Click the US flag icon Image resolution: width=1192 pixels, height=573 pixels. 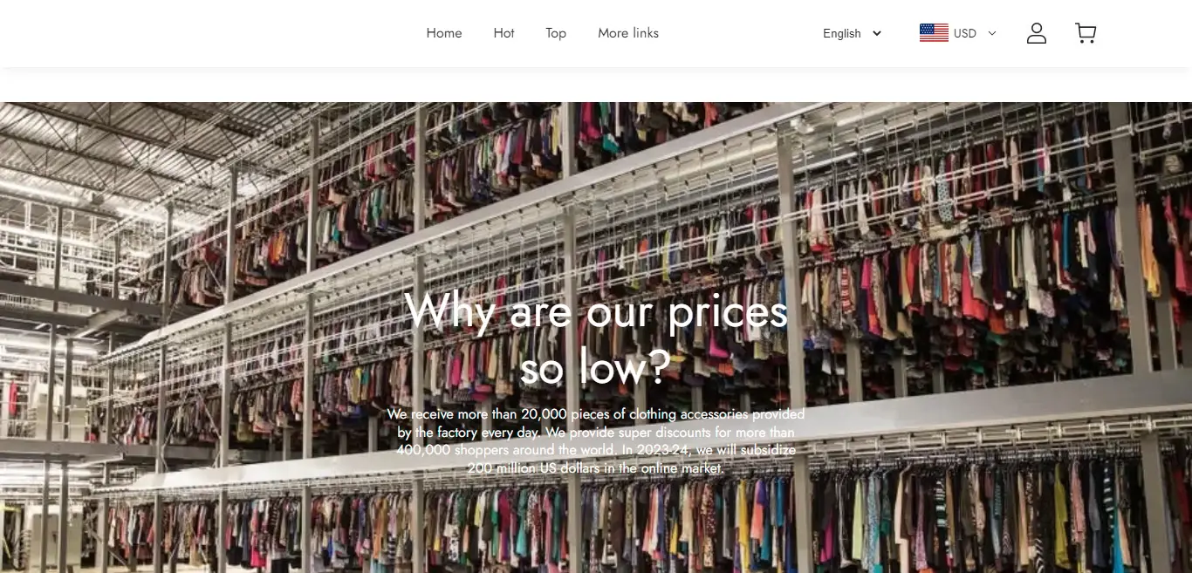point(934,33)
